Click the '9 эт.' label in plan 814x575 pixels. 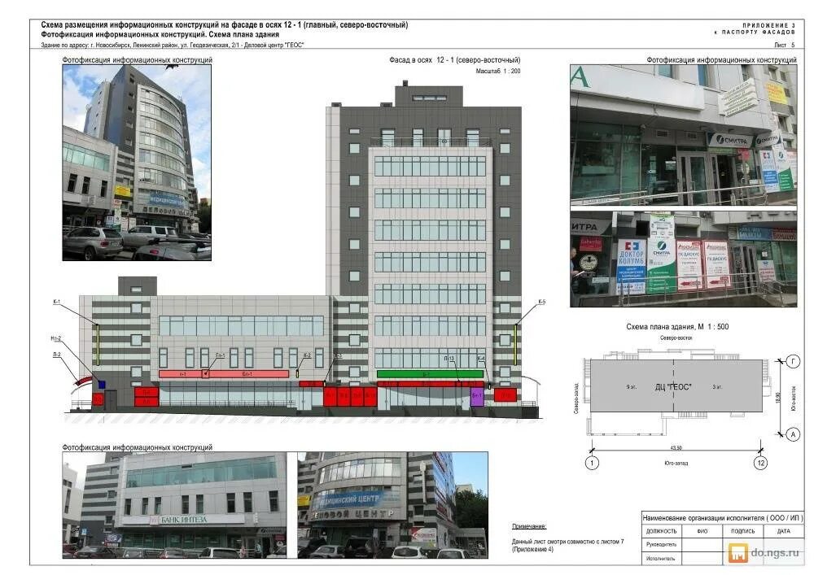point(632,387)
